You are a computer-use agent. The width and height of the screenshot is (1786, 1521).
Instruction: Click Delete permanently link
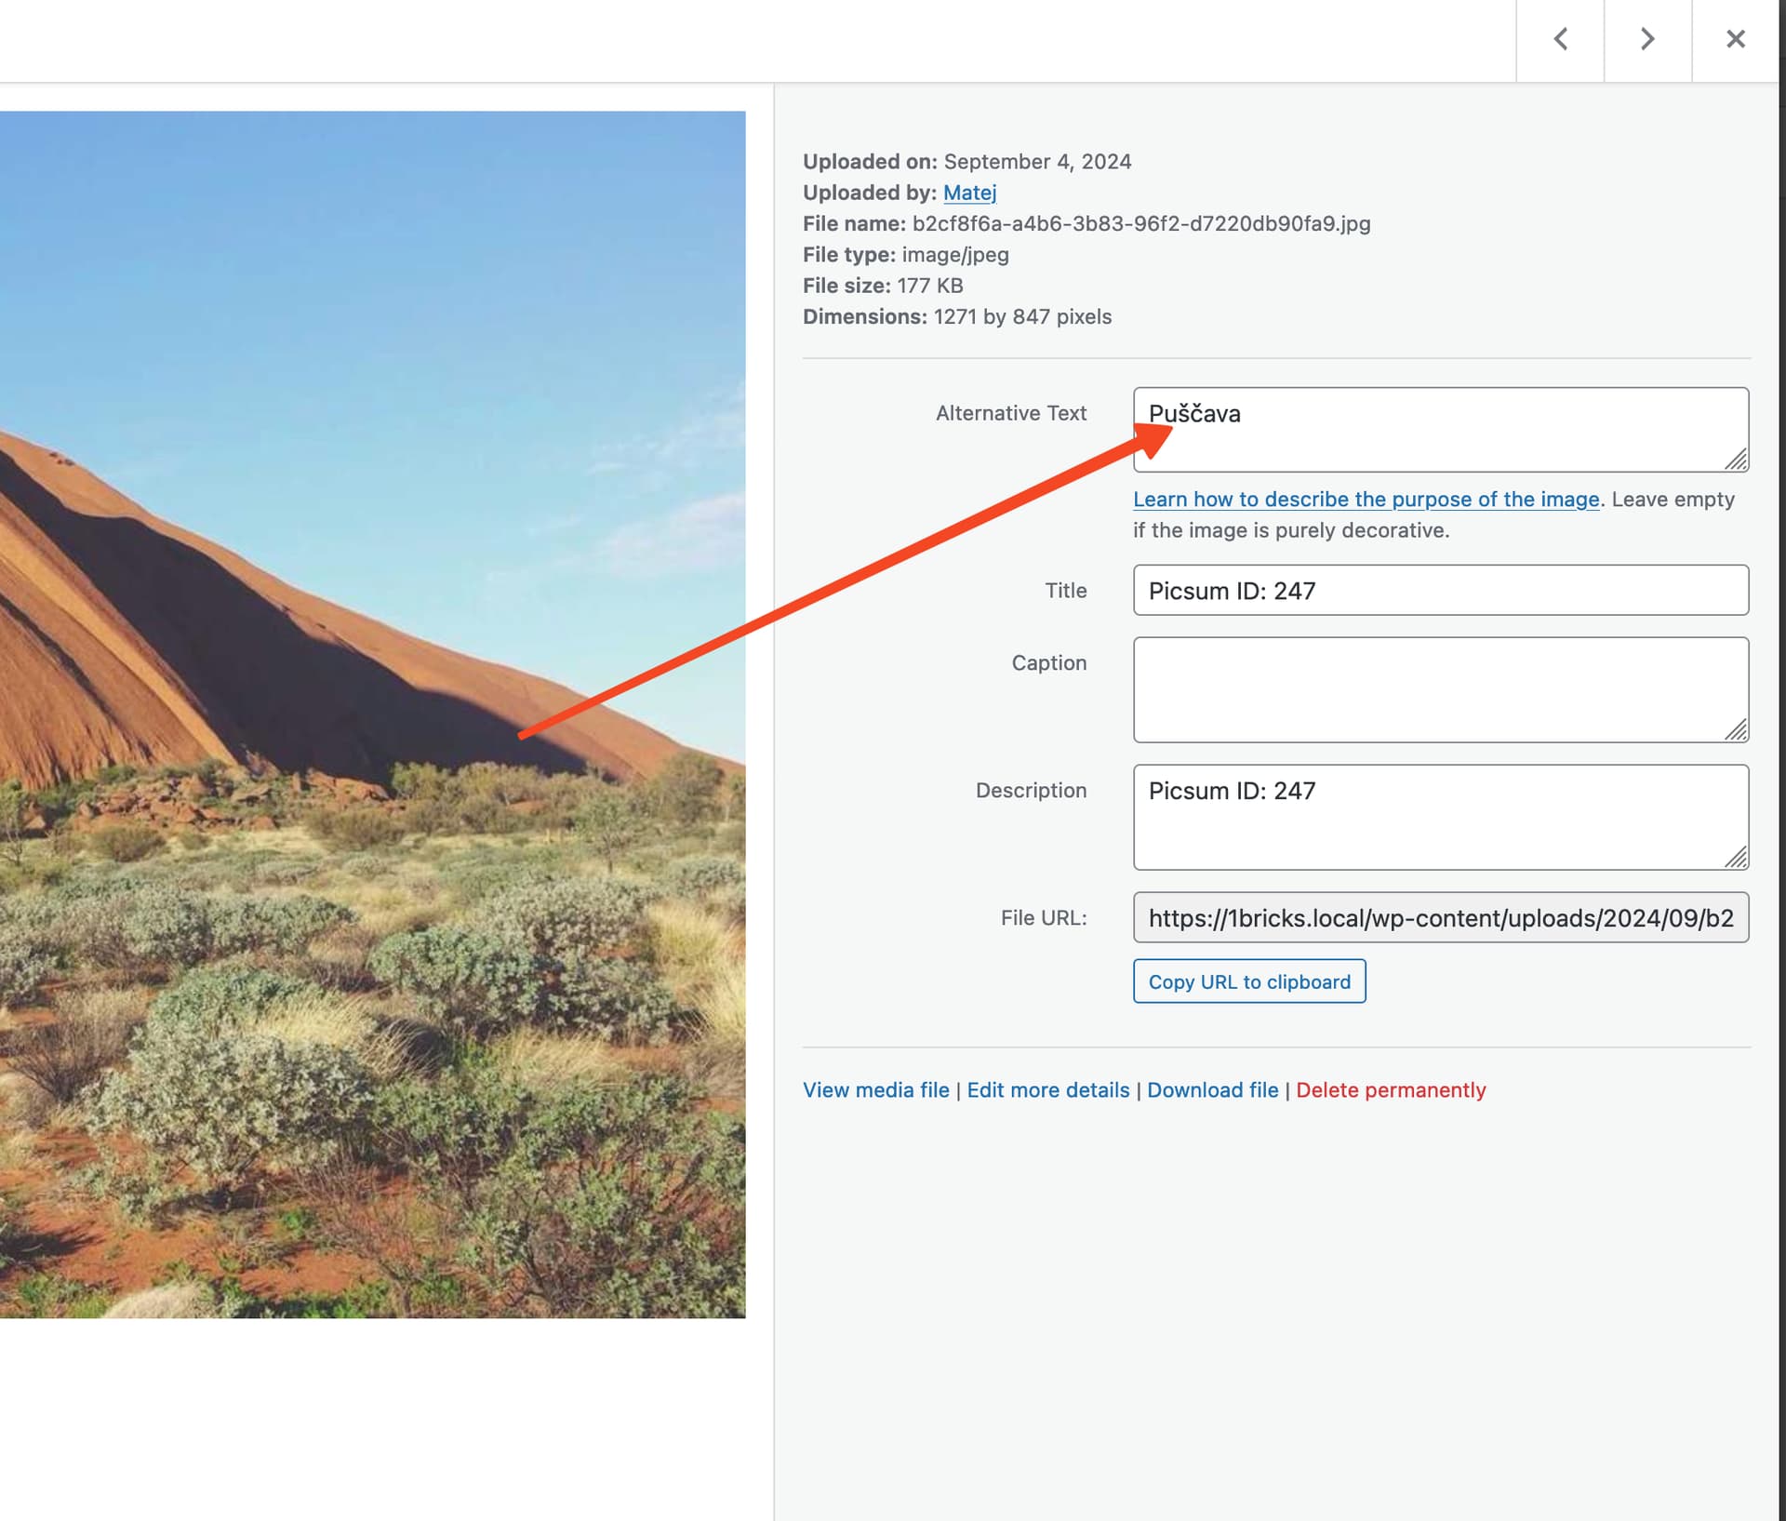coord(1391,1090)
